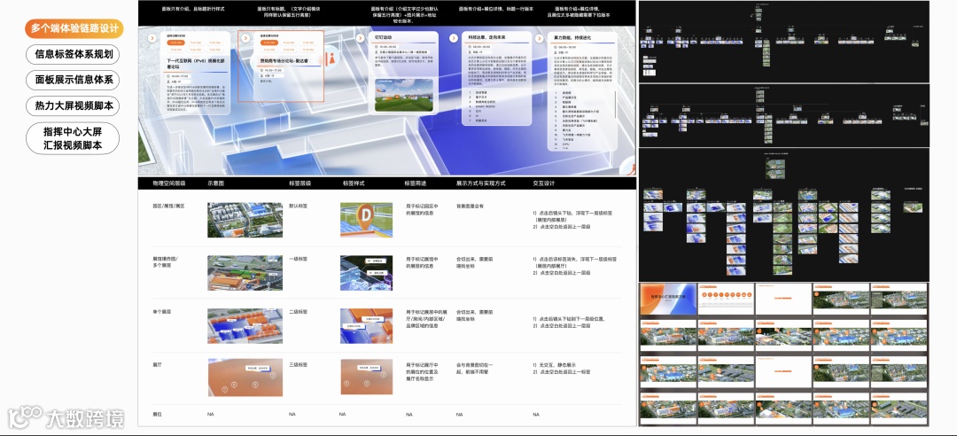Viewport: 957px width, 436px height.
Task: Open the 热力大屏视频脚本 pill button
Action: 73,105
